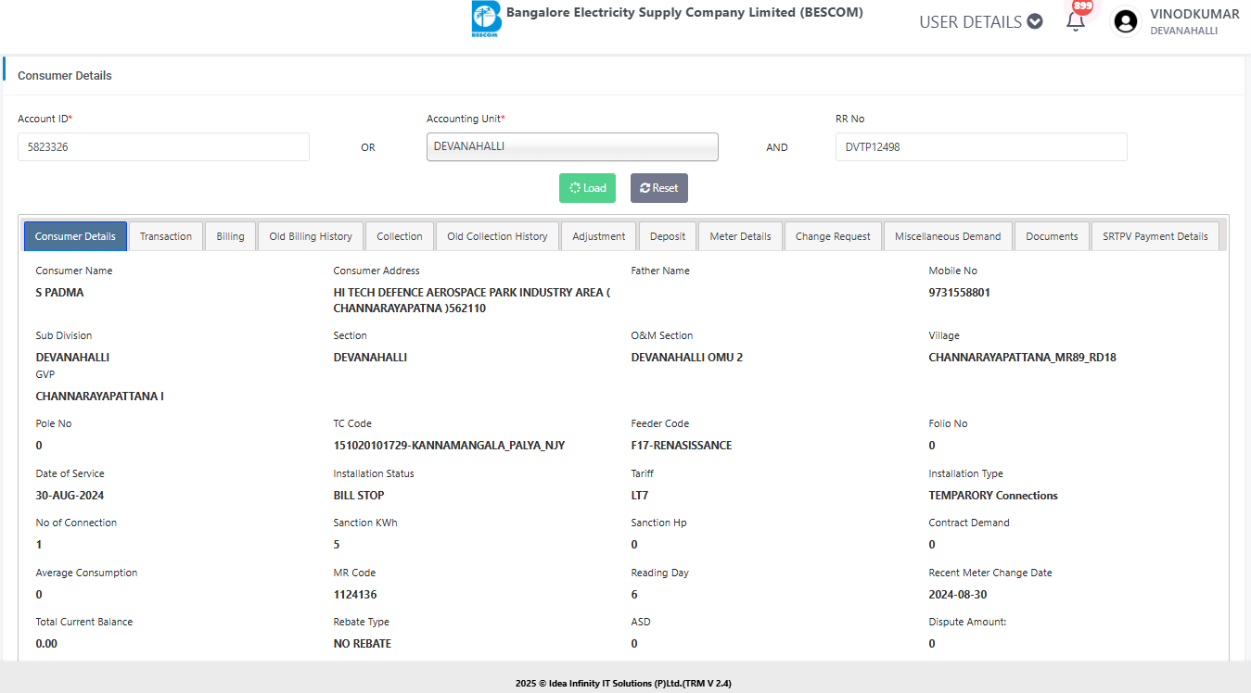
Task: Switch to the Transaction tab
Action: (x=166, y=236)
